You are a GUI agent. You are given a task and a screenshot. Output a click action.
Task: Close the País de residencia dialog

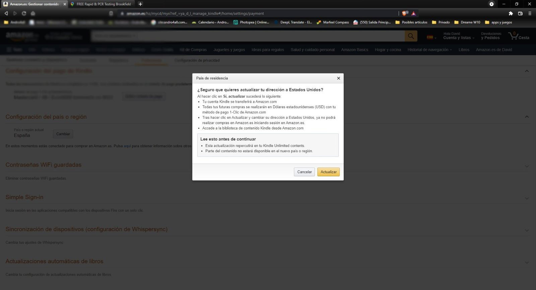click(338, 78)
